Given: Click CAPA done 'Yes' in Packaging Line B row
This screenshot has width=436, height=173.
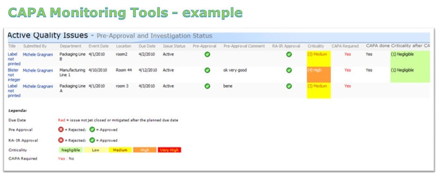Looking at the screenshot, I should point(369,54).
